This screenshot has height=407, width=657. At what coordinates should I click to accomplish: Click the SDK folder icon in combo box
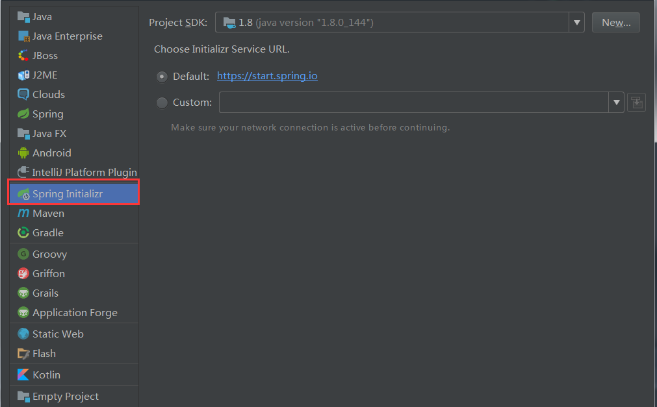click(x=229, y=23)
